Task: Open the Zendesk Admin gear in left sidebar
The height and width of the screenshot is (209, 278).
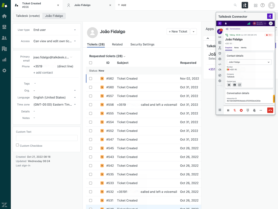Action: coord(4,70)
